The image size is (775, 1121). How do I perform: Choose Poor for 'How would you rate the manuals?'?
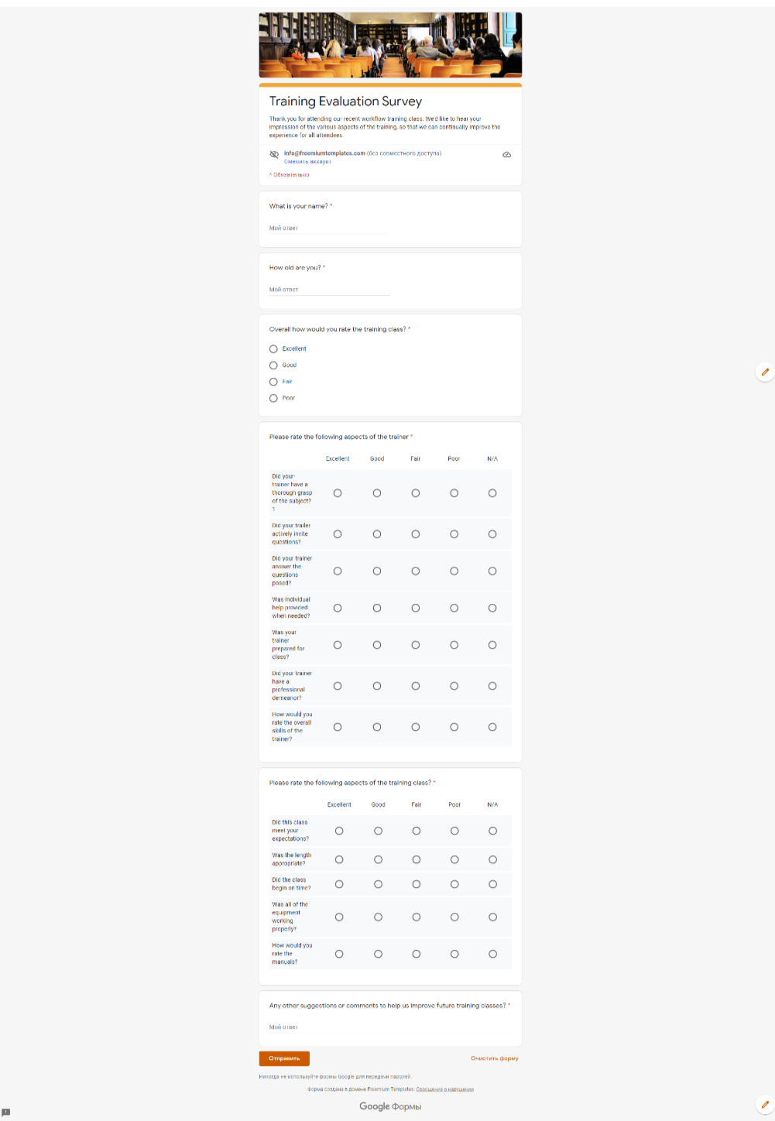(454, 954)
